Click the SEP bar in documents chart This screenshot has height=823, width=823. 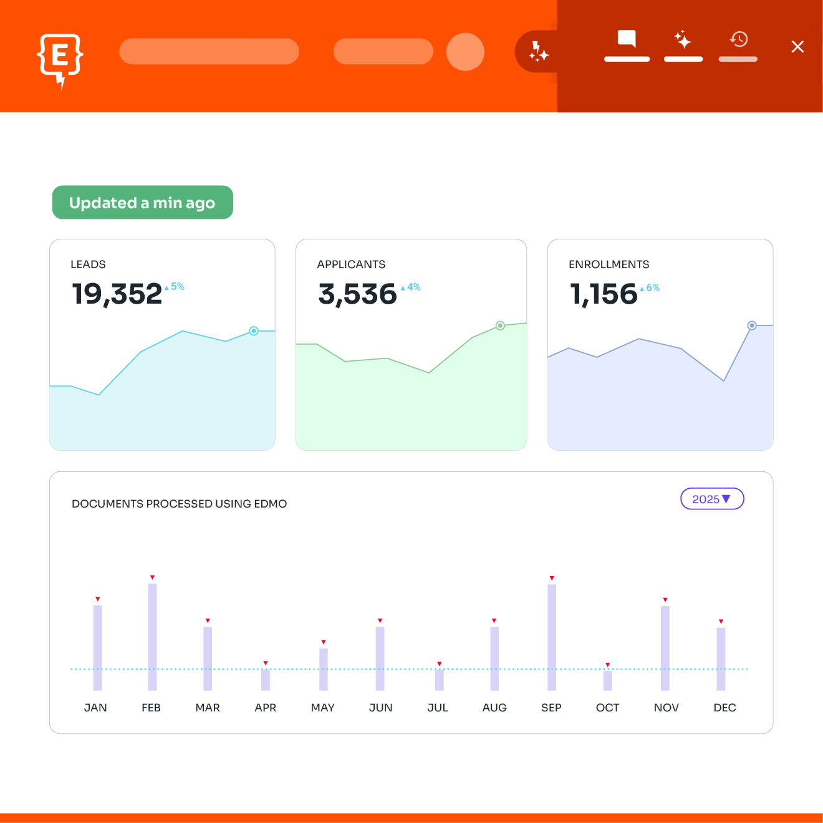(x=552, y=636)
